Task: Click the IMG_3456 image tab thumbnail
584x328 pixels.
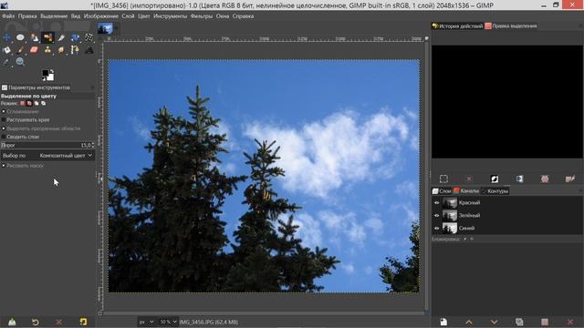Action: click(105, 28)
